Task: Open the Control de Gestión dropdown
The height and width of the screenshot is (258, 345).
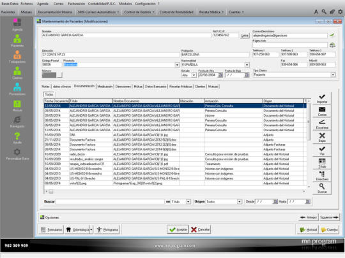Action: (x=139, y=12)
